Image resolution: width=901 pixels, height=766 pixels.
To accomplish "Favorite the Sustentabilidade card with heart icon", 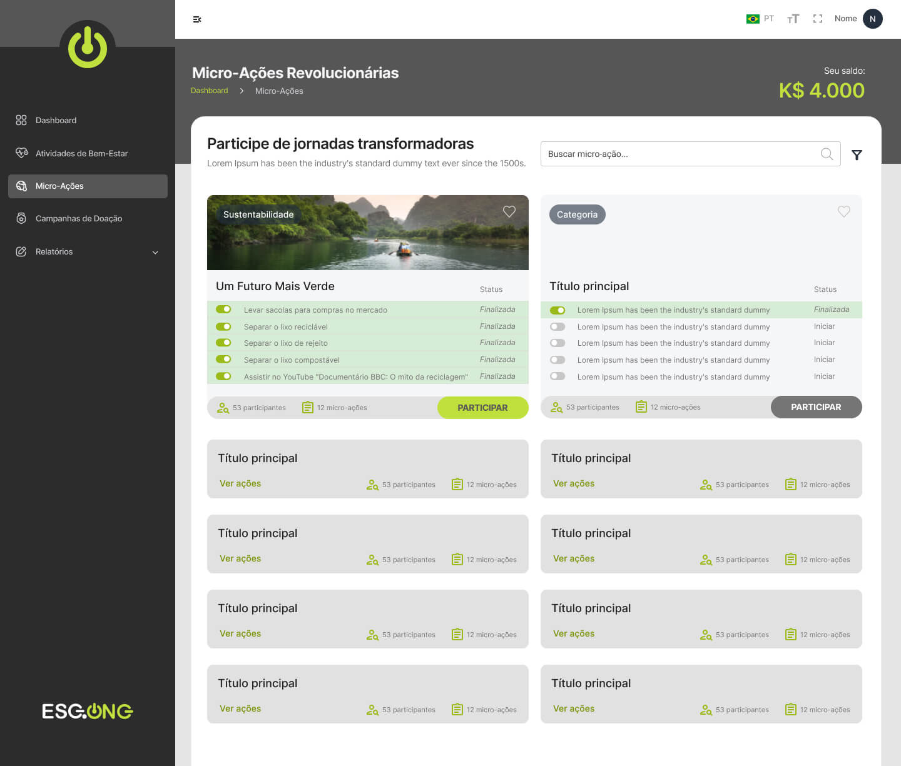I will pos(509,212).
